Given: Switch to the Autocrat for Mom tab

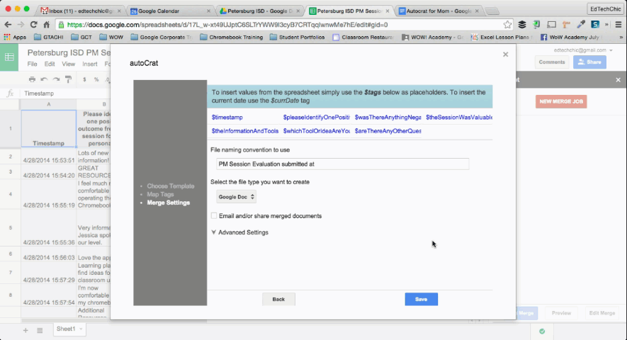Looking at the screenshot, I should [x=439, y=11].
